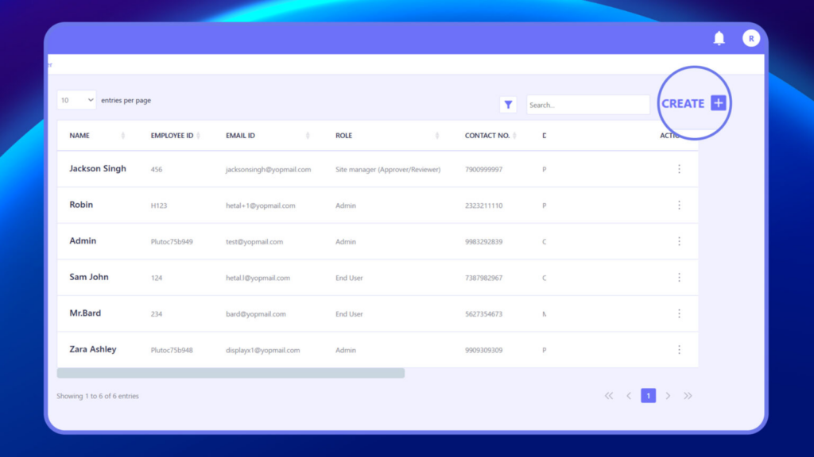Select name Sam John

89,277
